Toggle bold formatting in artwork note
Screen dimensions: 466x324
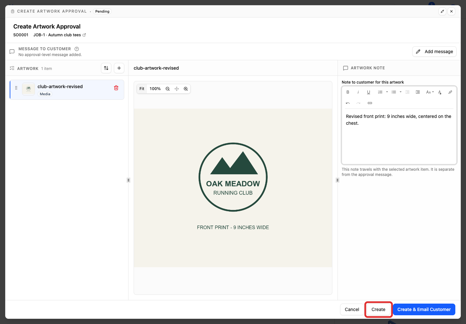(348, 92)
